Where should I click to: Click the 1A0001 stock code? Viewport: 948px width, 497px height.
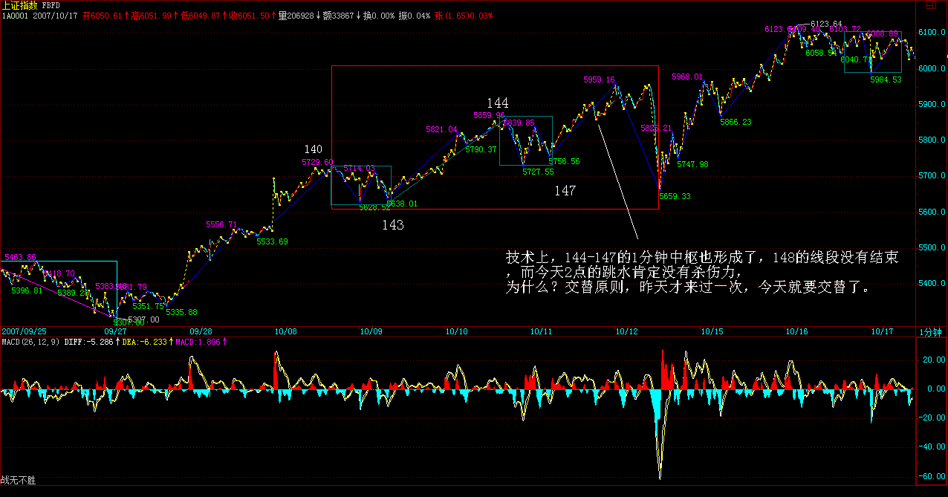(x=15, y=15)
